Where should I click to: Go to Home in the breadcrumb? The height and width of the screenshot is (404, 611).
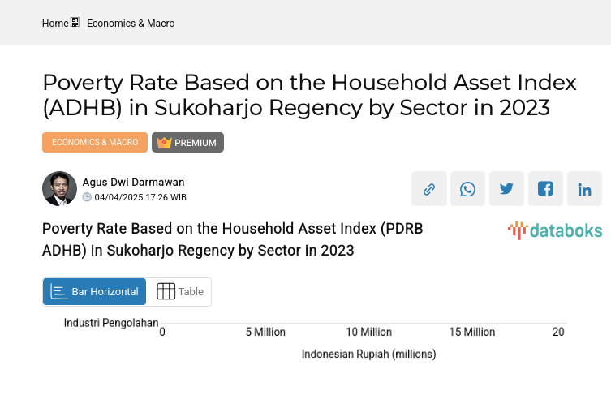coord(55,24)
